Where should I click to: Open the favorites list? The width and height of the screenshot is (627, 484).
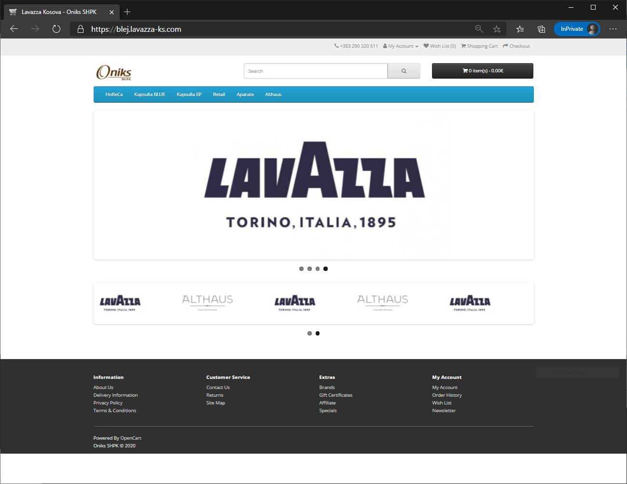pos(520,29)
